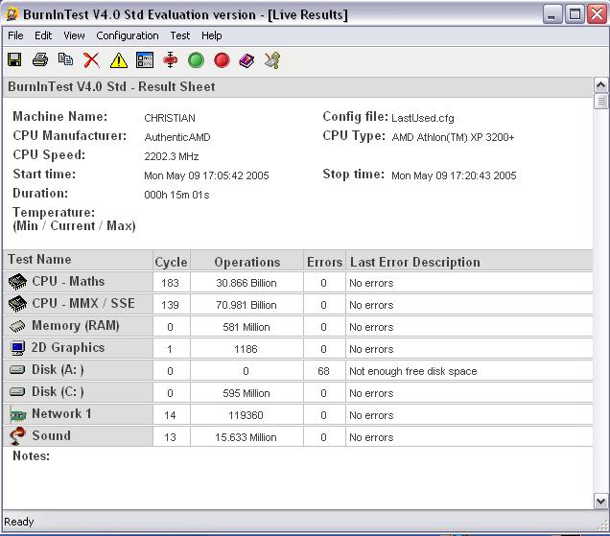Click the 70.981 Billion operations cell

coord(246,305)
